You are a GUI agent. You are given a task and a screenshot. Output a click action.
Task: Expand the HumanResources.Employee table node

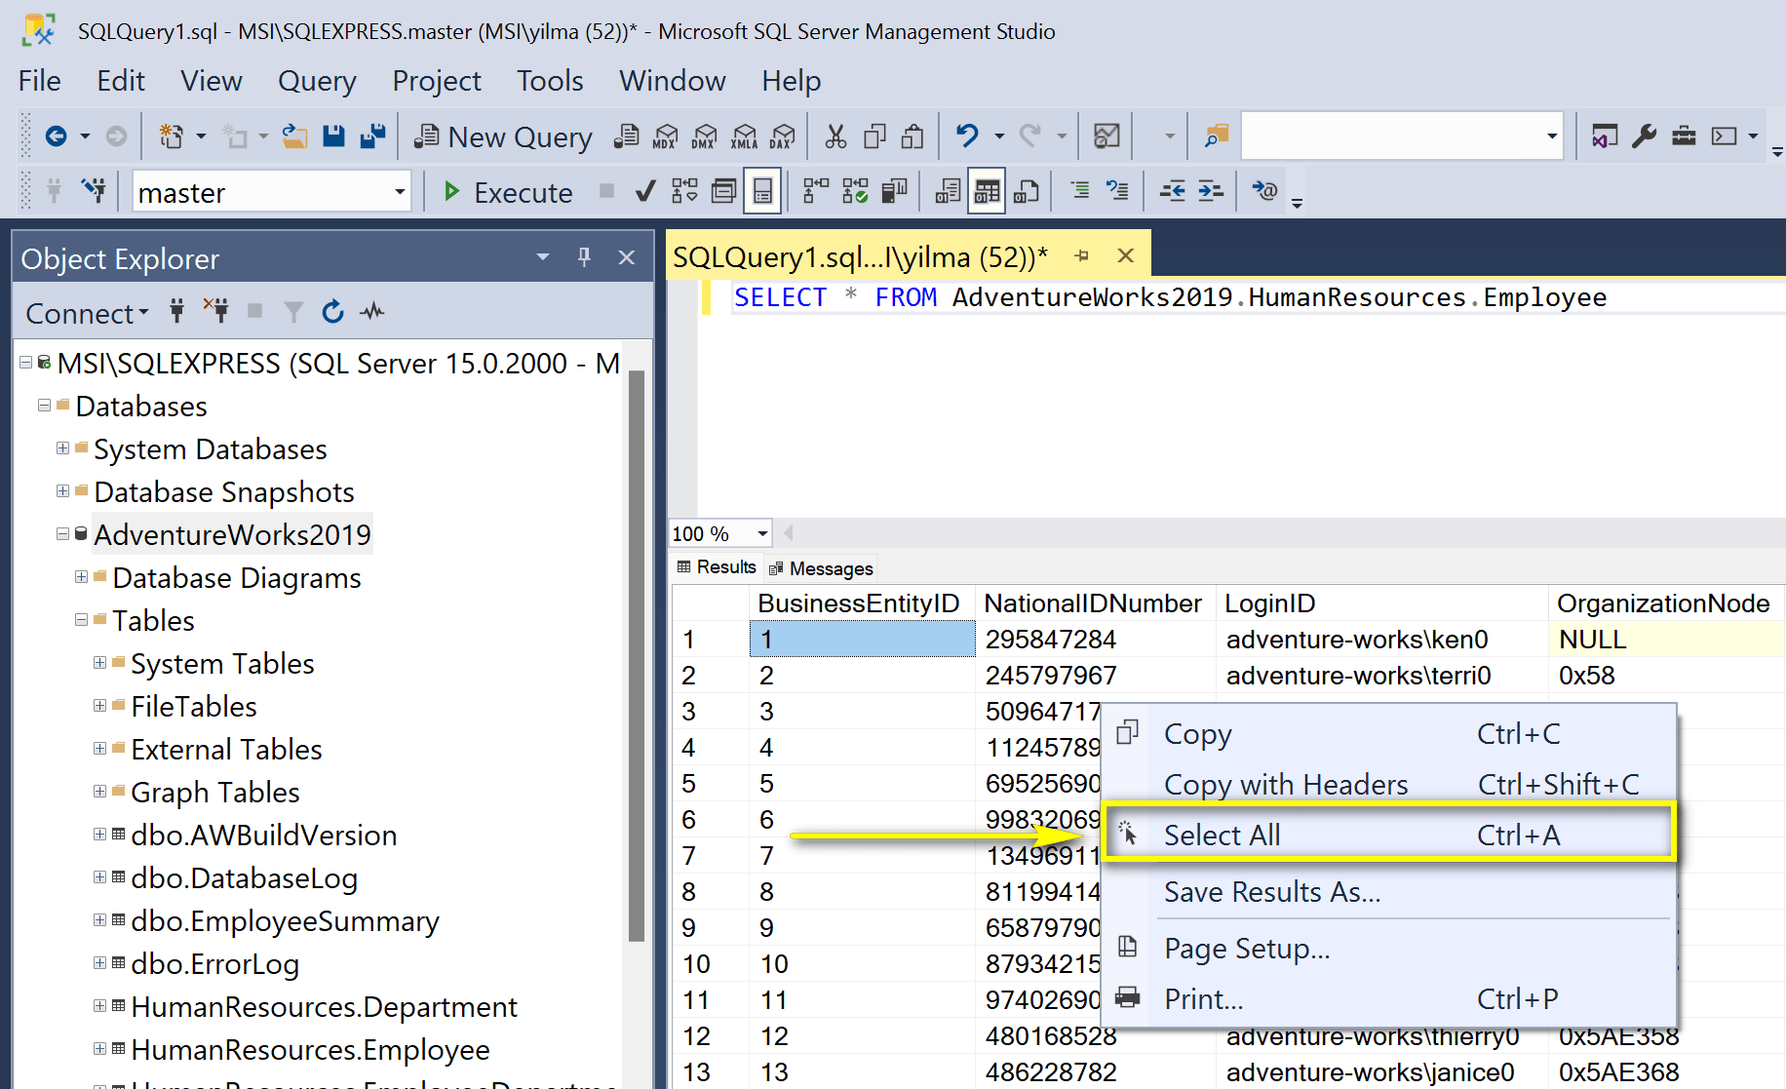coord(99,1049)
